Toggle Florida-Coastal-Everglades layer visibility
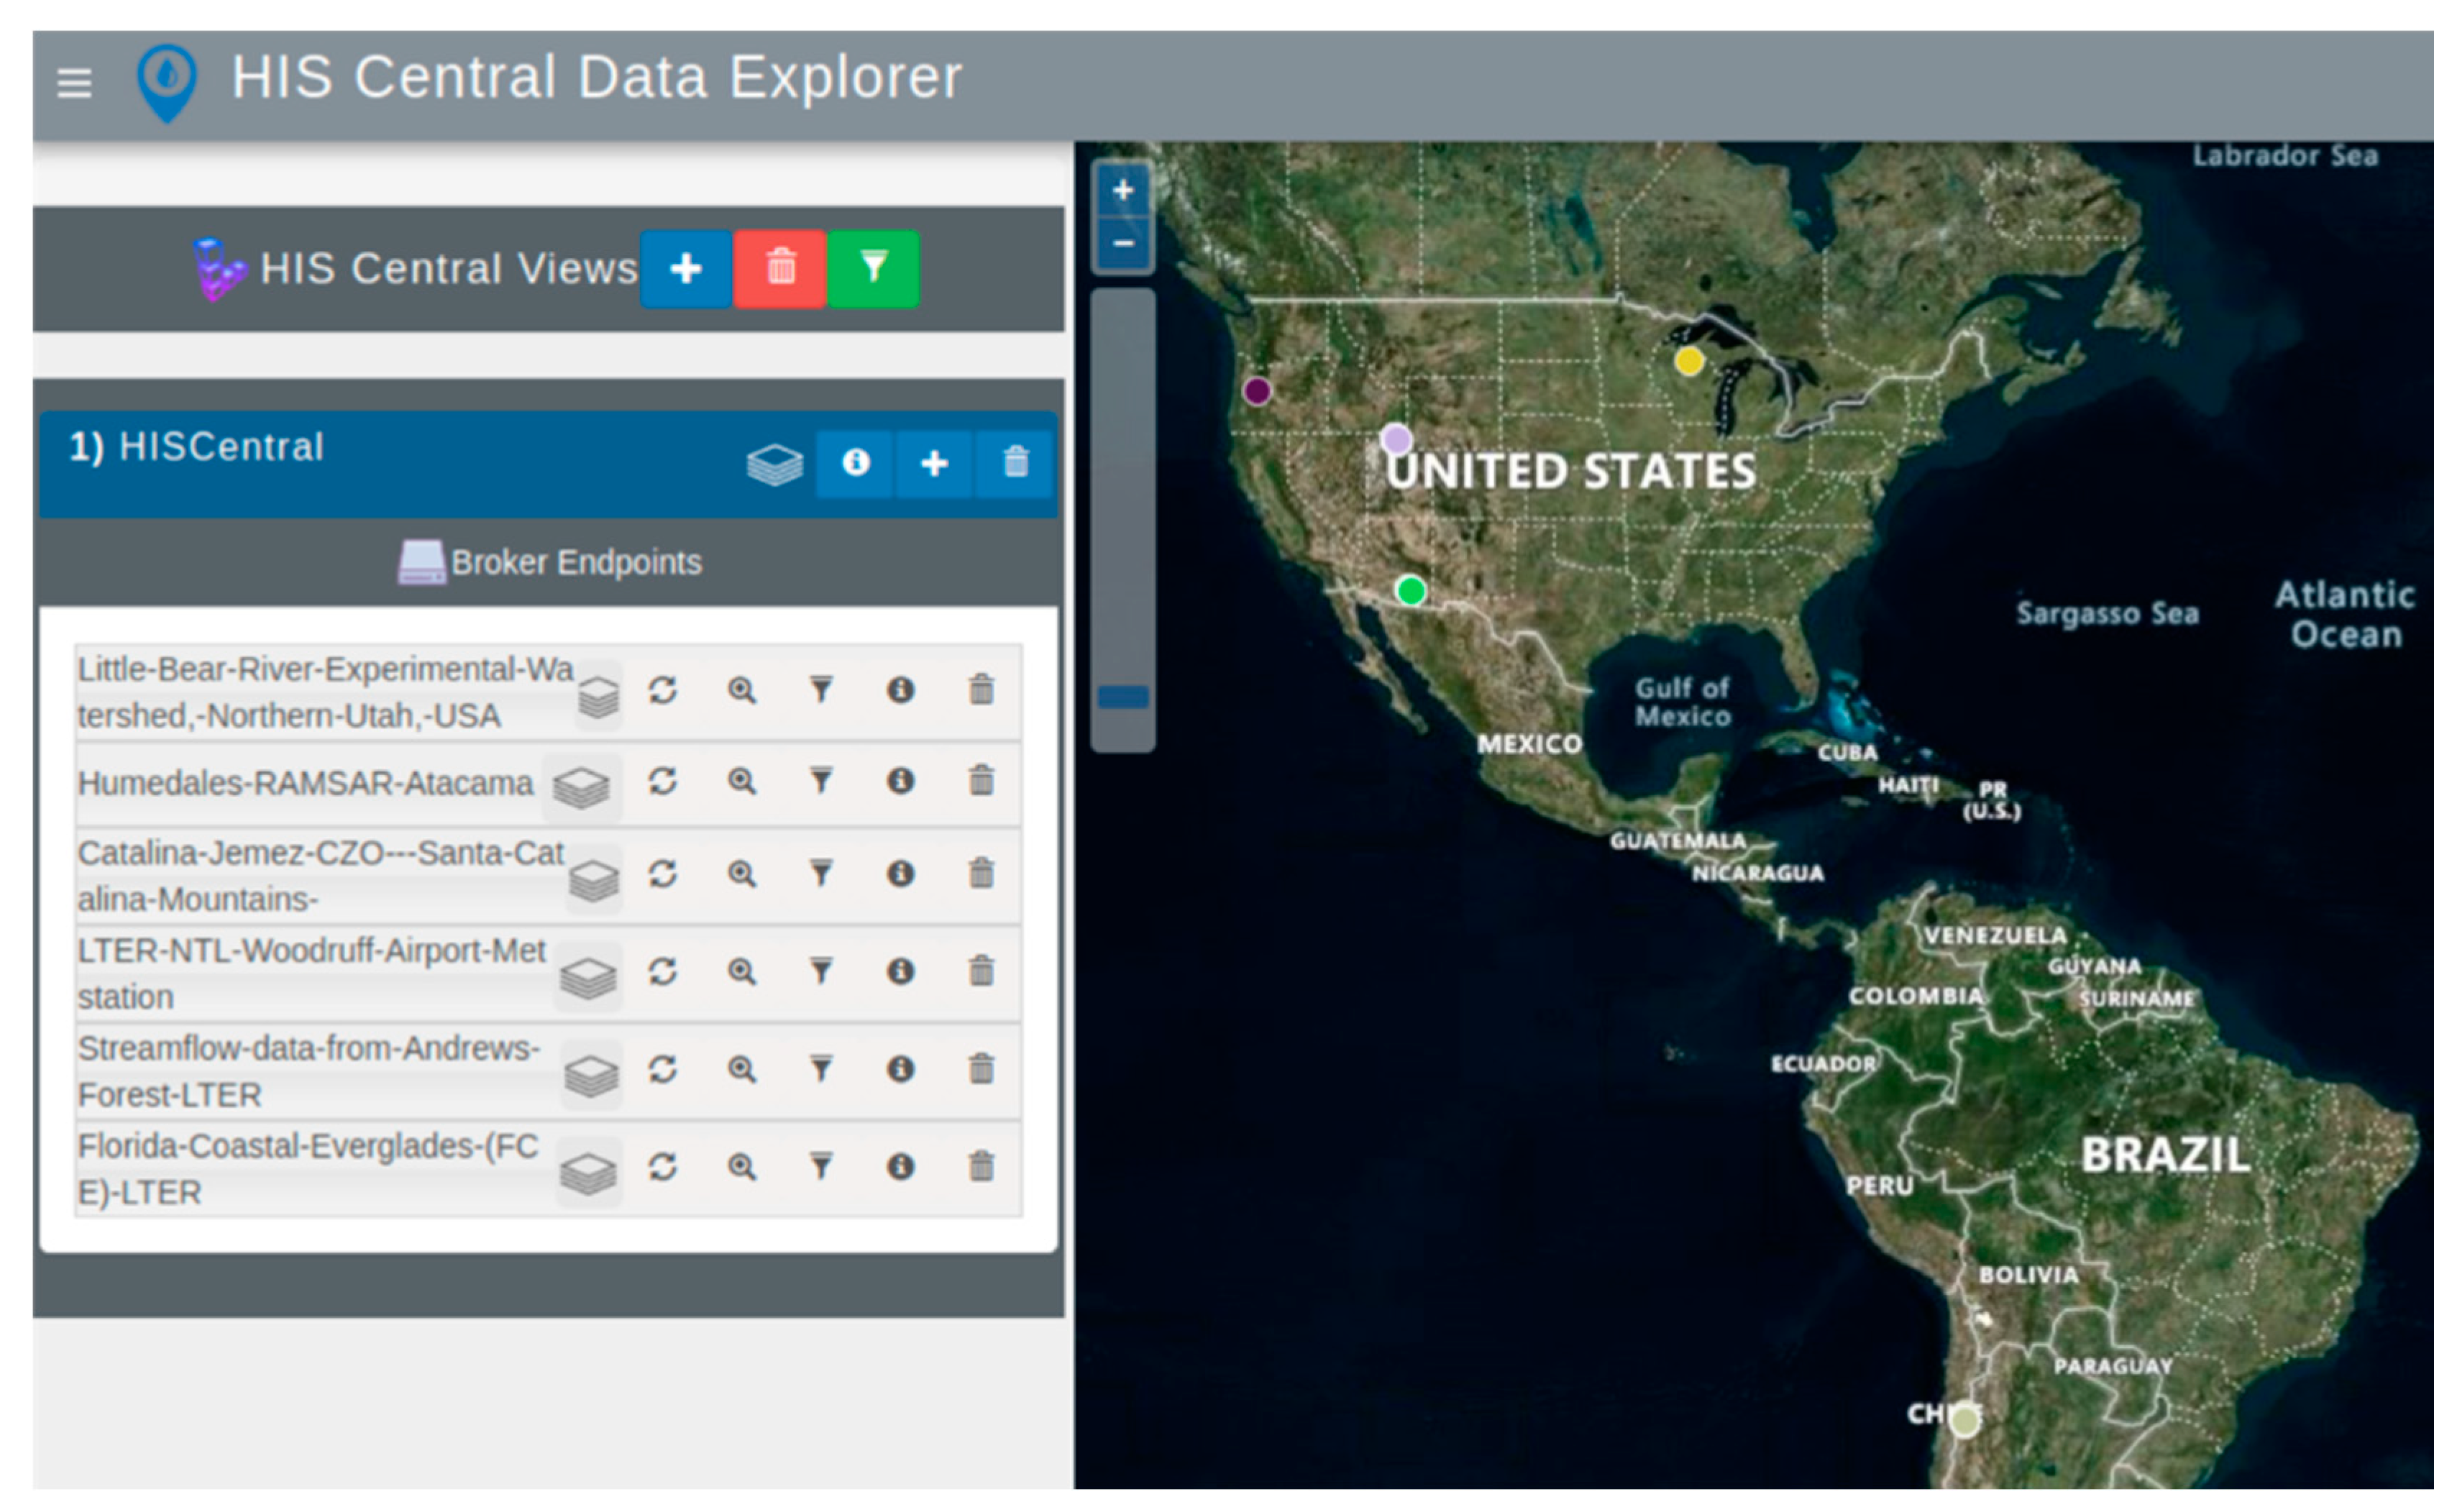 [588, 1172]
